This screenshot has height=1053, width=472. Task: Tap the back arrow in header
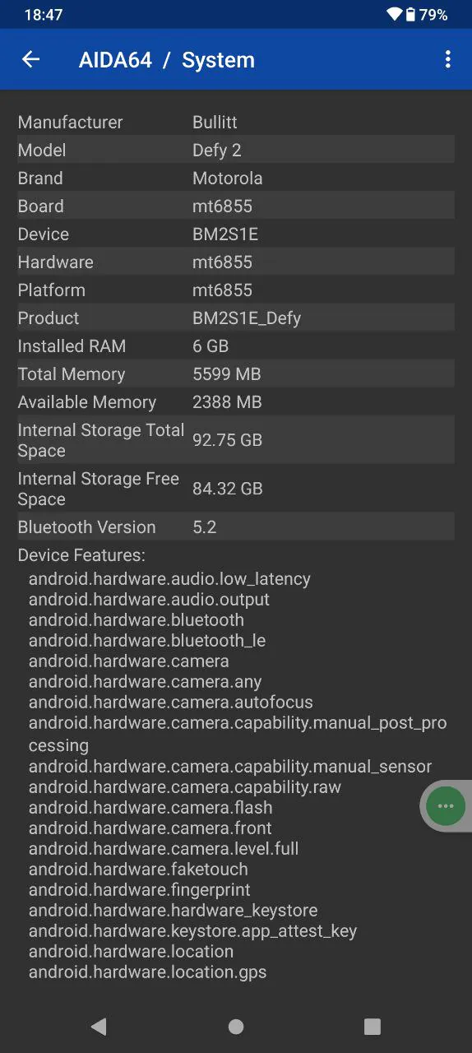pyautogui.click(x=30, y=59)
